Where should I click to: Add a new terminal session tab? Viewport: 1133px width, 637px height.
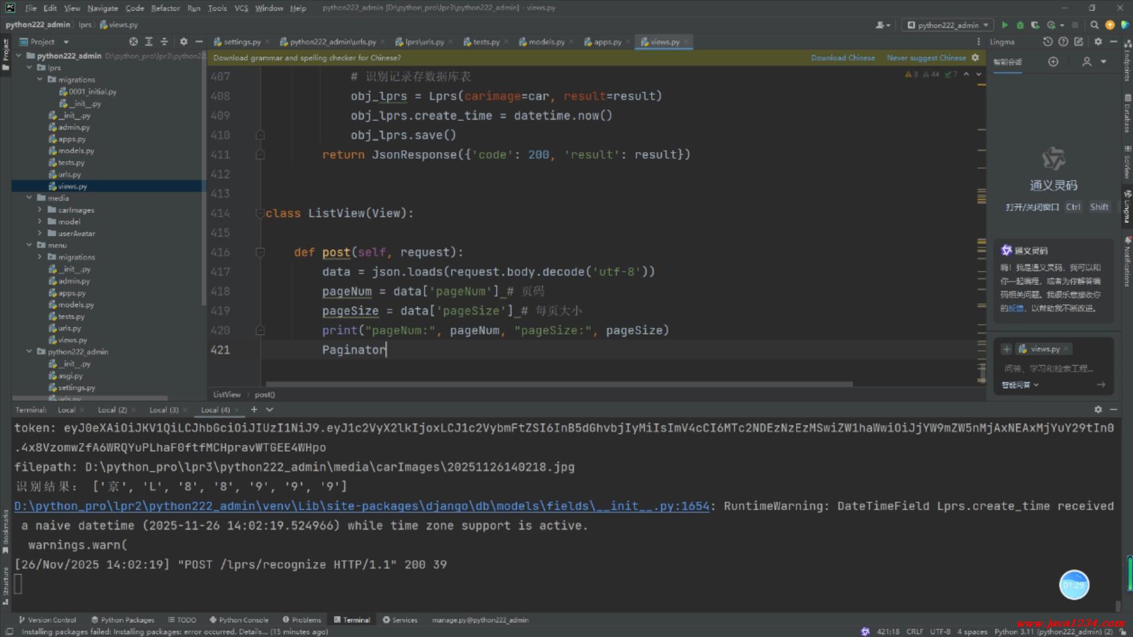coord(254,409)
